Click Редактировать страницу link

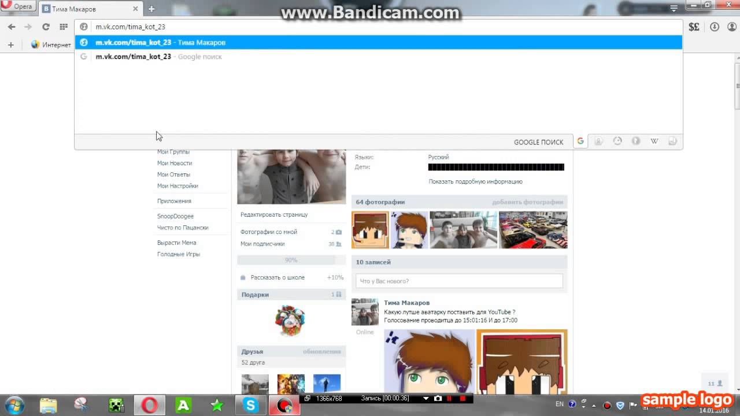click(x=274, y=214)
